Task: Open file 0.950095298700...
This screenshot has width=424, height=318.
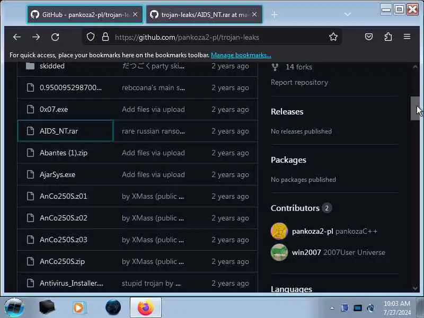Action: point(70,87)
